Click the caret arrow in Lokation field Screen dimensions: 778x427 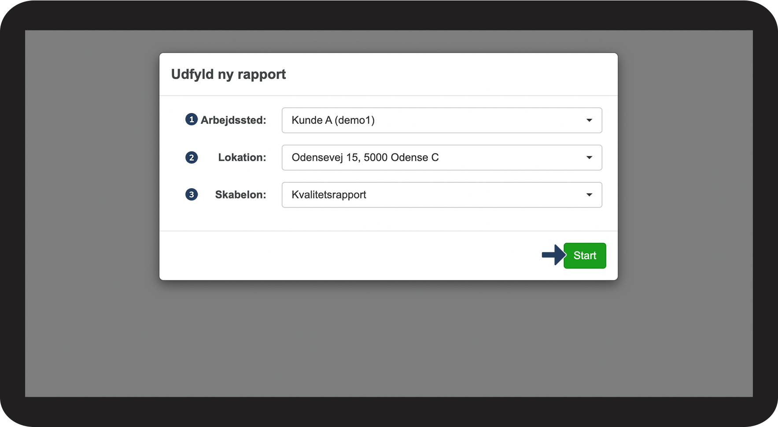coord(589,157)
